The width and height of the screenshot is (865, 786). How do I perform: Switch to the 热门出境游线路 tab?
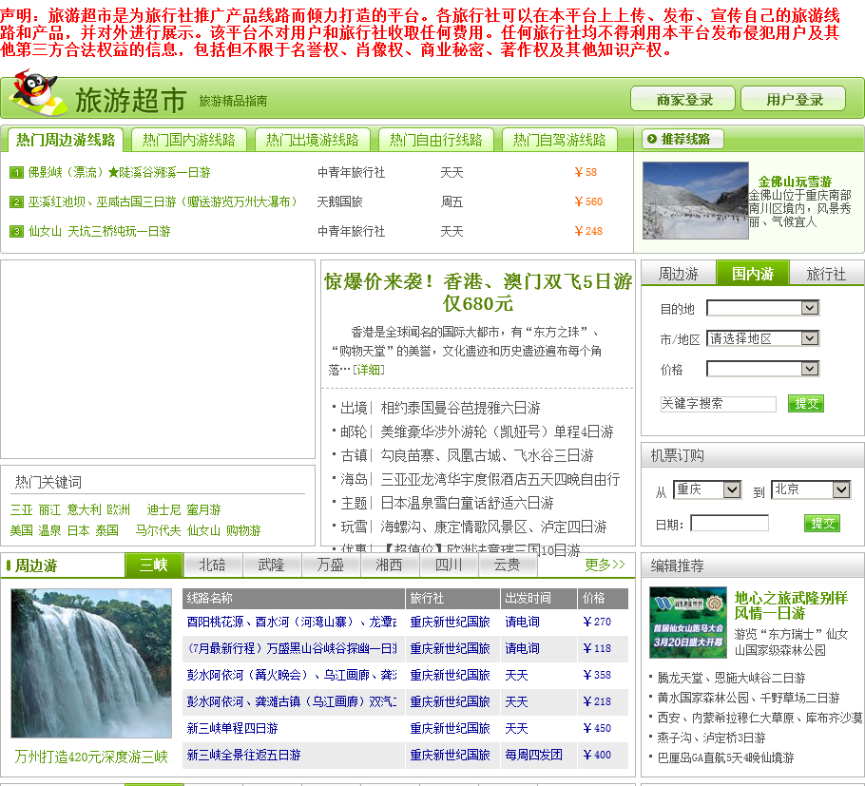tap(312, 140)
